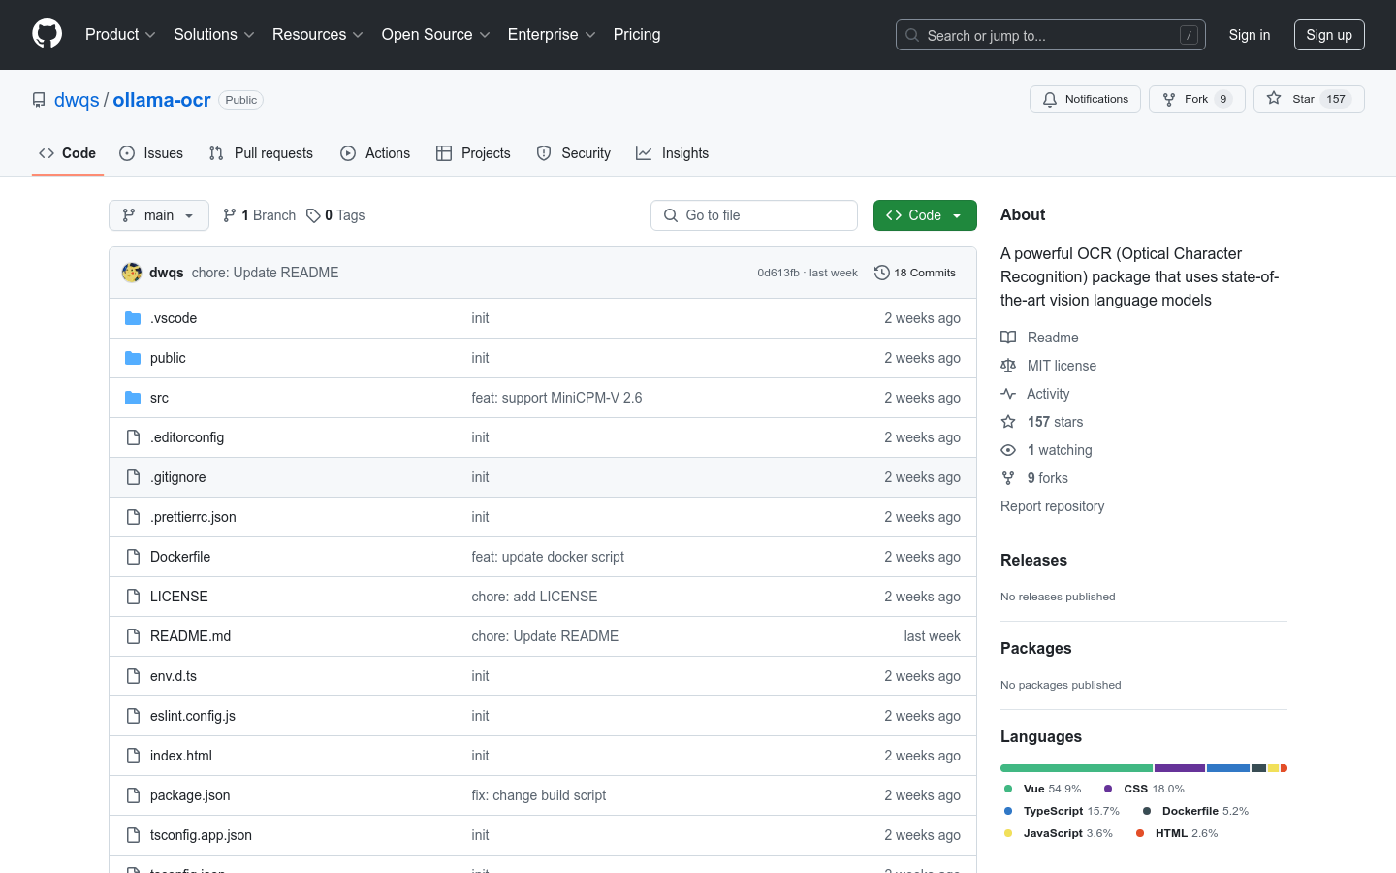Viewport: 1396px width, 873px height.
Task: Click the green Vue language bar segment
Action: (x=1076, y=768)
